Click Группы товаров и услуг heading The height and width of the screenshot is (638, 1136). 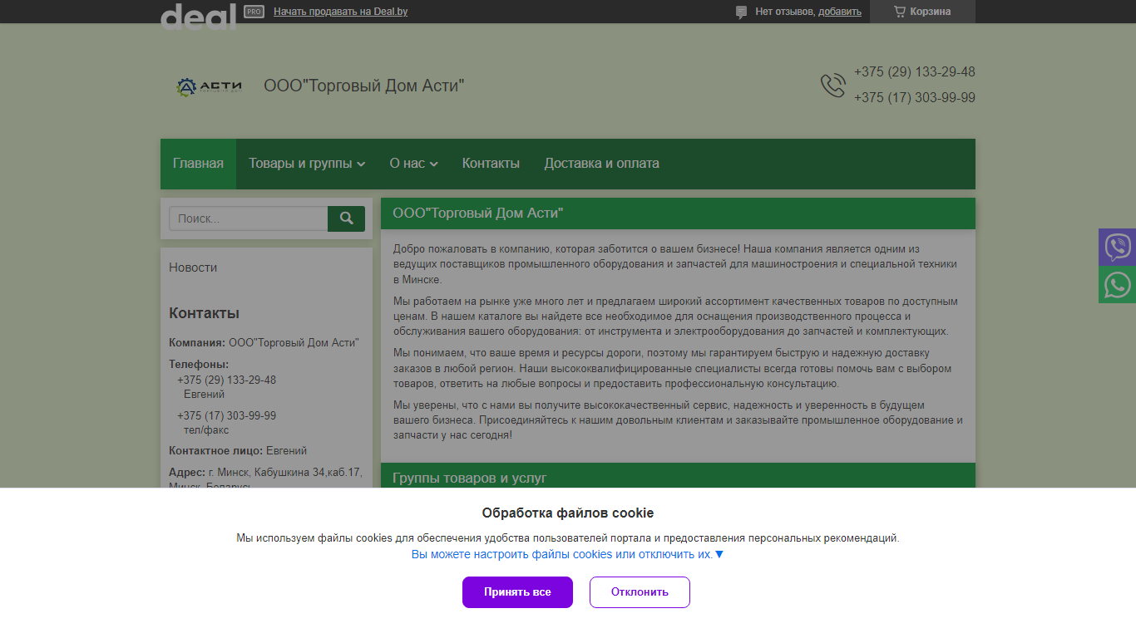tap(469, 478)
